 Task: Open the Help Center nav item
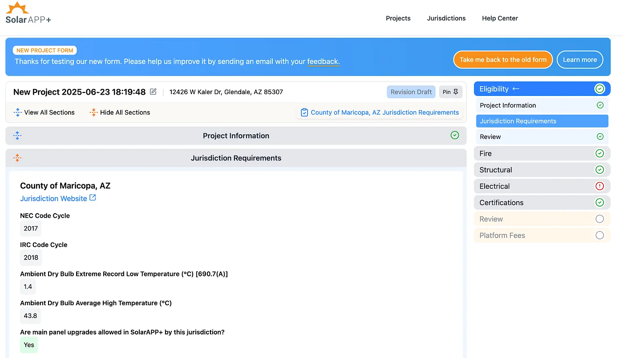pyautogui.click(x=500, y=18)
